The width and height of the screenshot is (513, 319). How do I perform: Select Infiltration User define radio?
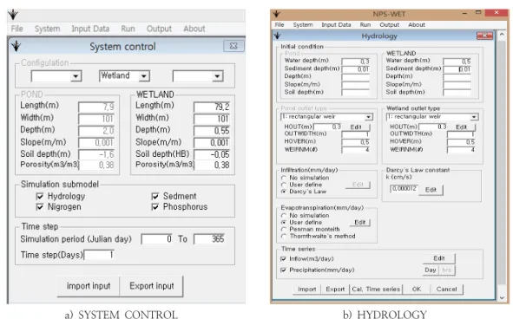tap(284, 185)
